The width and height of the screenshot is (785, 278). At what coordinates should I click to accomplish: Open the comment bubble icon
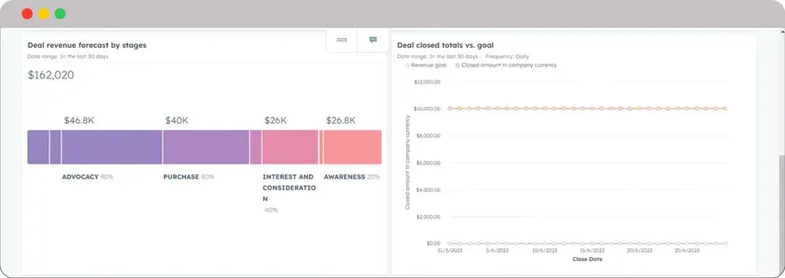coord(373,40)
